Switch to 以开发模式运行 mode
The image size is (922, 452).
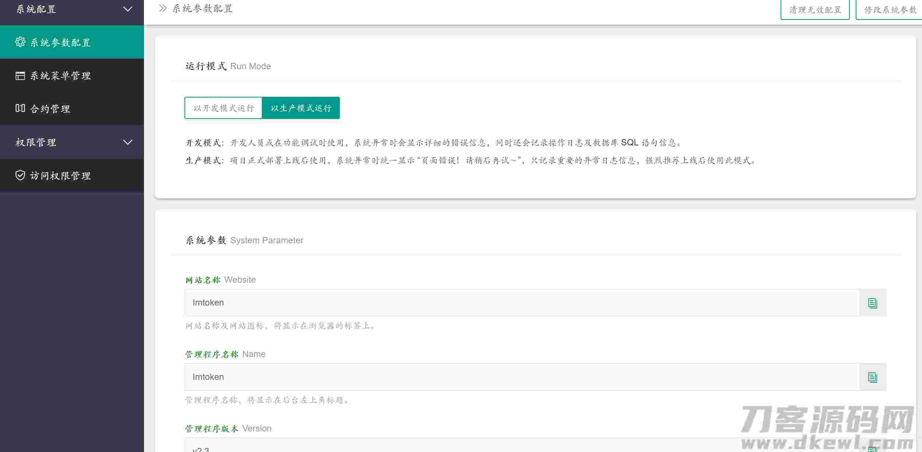click(224, 108)
